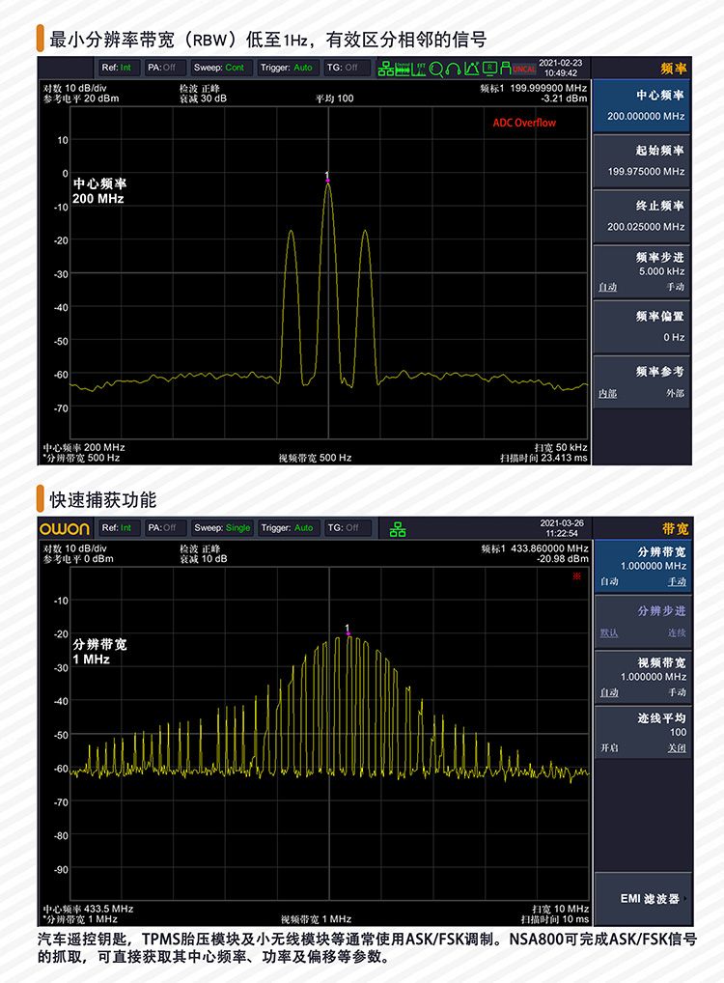Turn trace averaging on with 开启
Viewport: 724px width, 983px height.
[x=608, y=748]
